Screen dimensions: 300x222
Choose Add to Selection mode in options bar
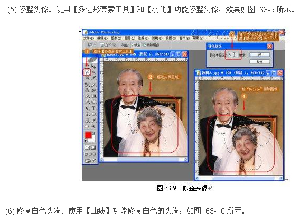106,45
